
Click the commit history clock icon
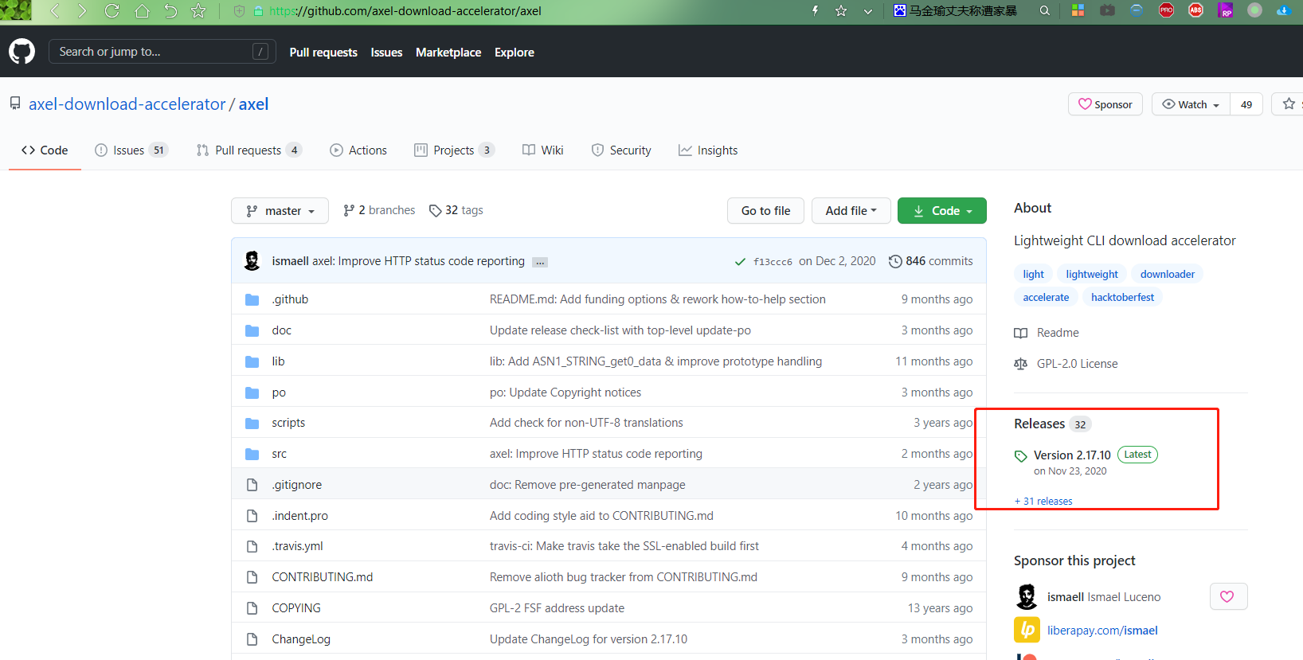click(895, 261)
